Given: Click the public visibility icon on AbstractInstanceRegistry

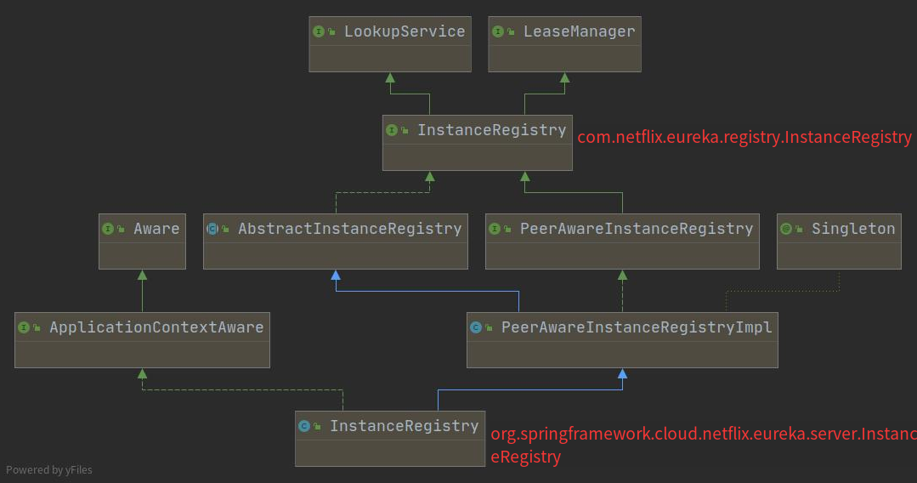Looking at the screenshot, I should pyautogui.click(x=225, y=229).
